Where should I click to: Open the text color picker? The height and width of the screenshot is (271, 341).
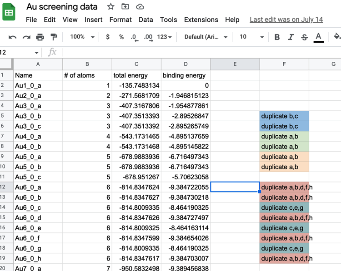point(319,37)
